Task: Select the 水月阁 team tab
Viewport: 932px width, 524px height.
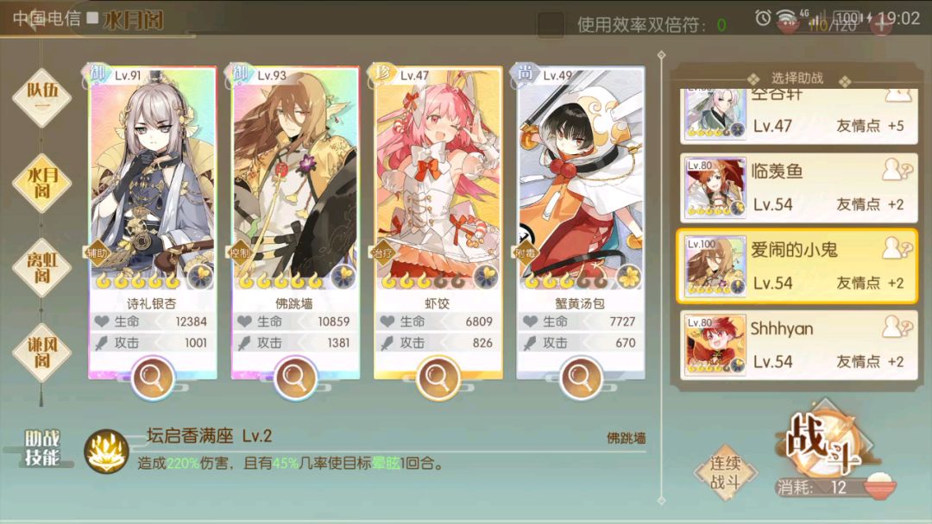Action: pyautogui.click(x=42, y=183)
